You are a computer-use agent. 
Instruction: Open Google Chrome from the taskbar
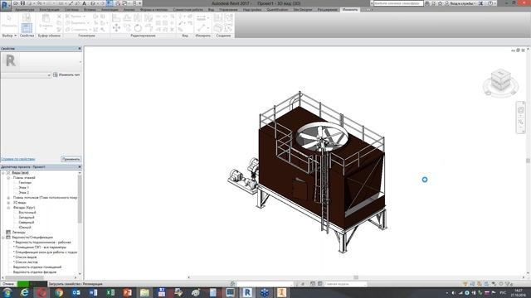tap(59, 292)
